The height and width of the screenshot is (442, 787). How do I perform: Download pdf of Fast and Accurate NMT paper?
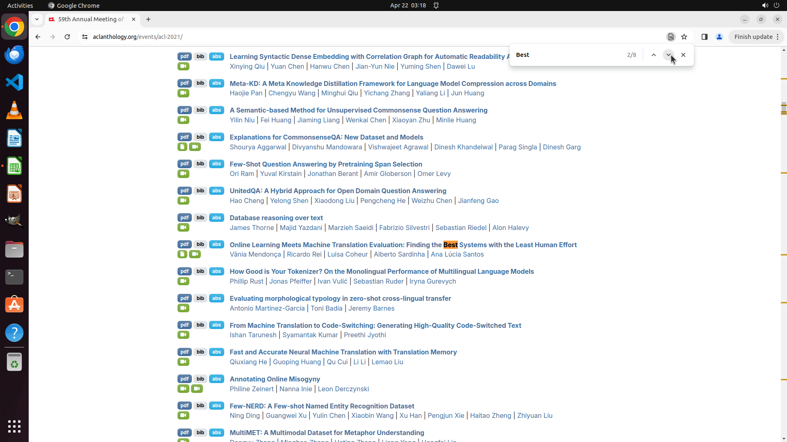pos(184,352)
